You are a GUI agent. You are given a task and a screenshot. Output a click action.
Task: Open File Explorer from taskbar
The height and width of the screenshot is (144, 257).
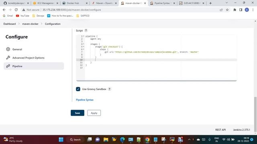[106, 140]
